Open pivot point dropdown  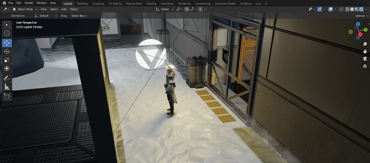click(179, 9)
